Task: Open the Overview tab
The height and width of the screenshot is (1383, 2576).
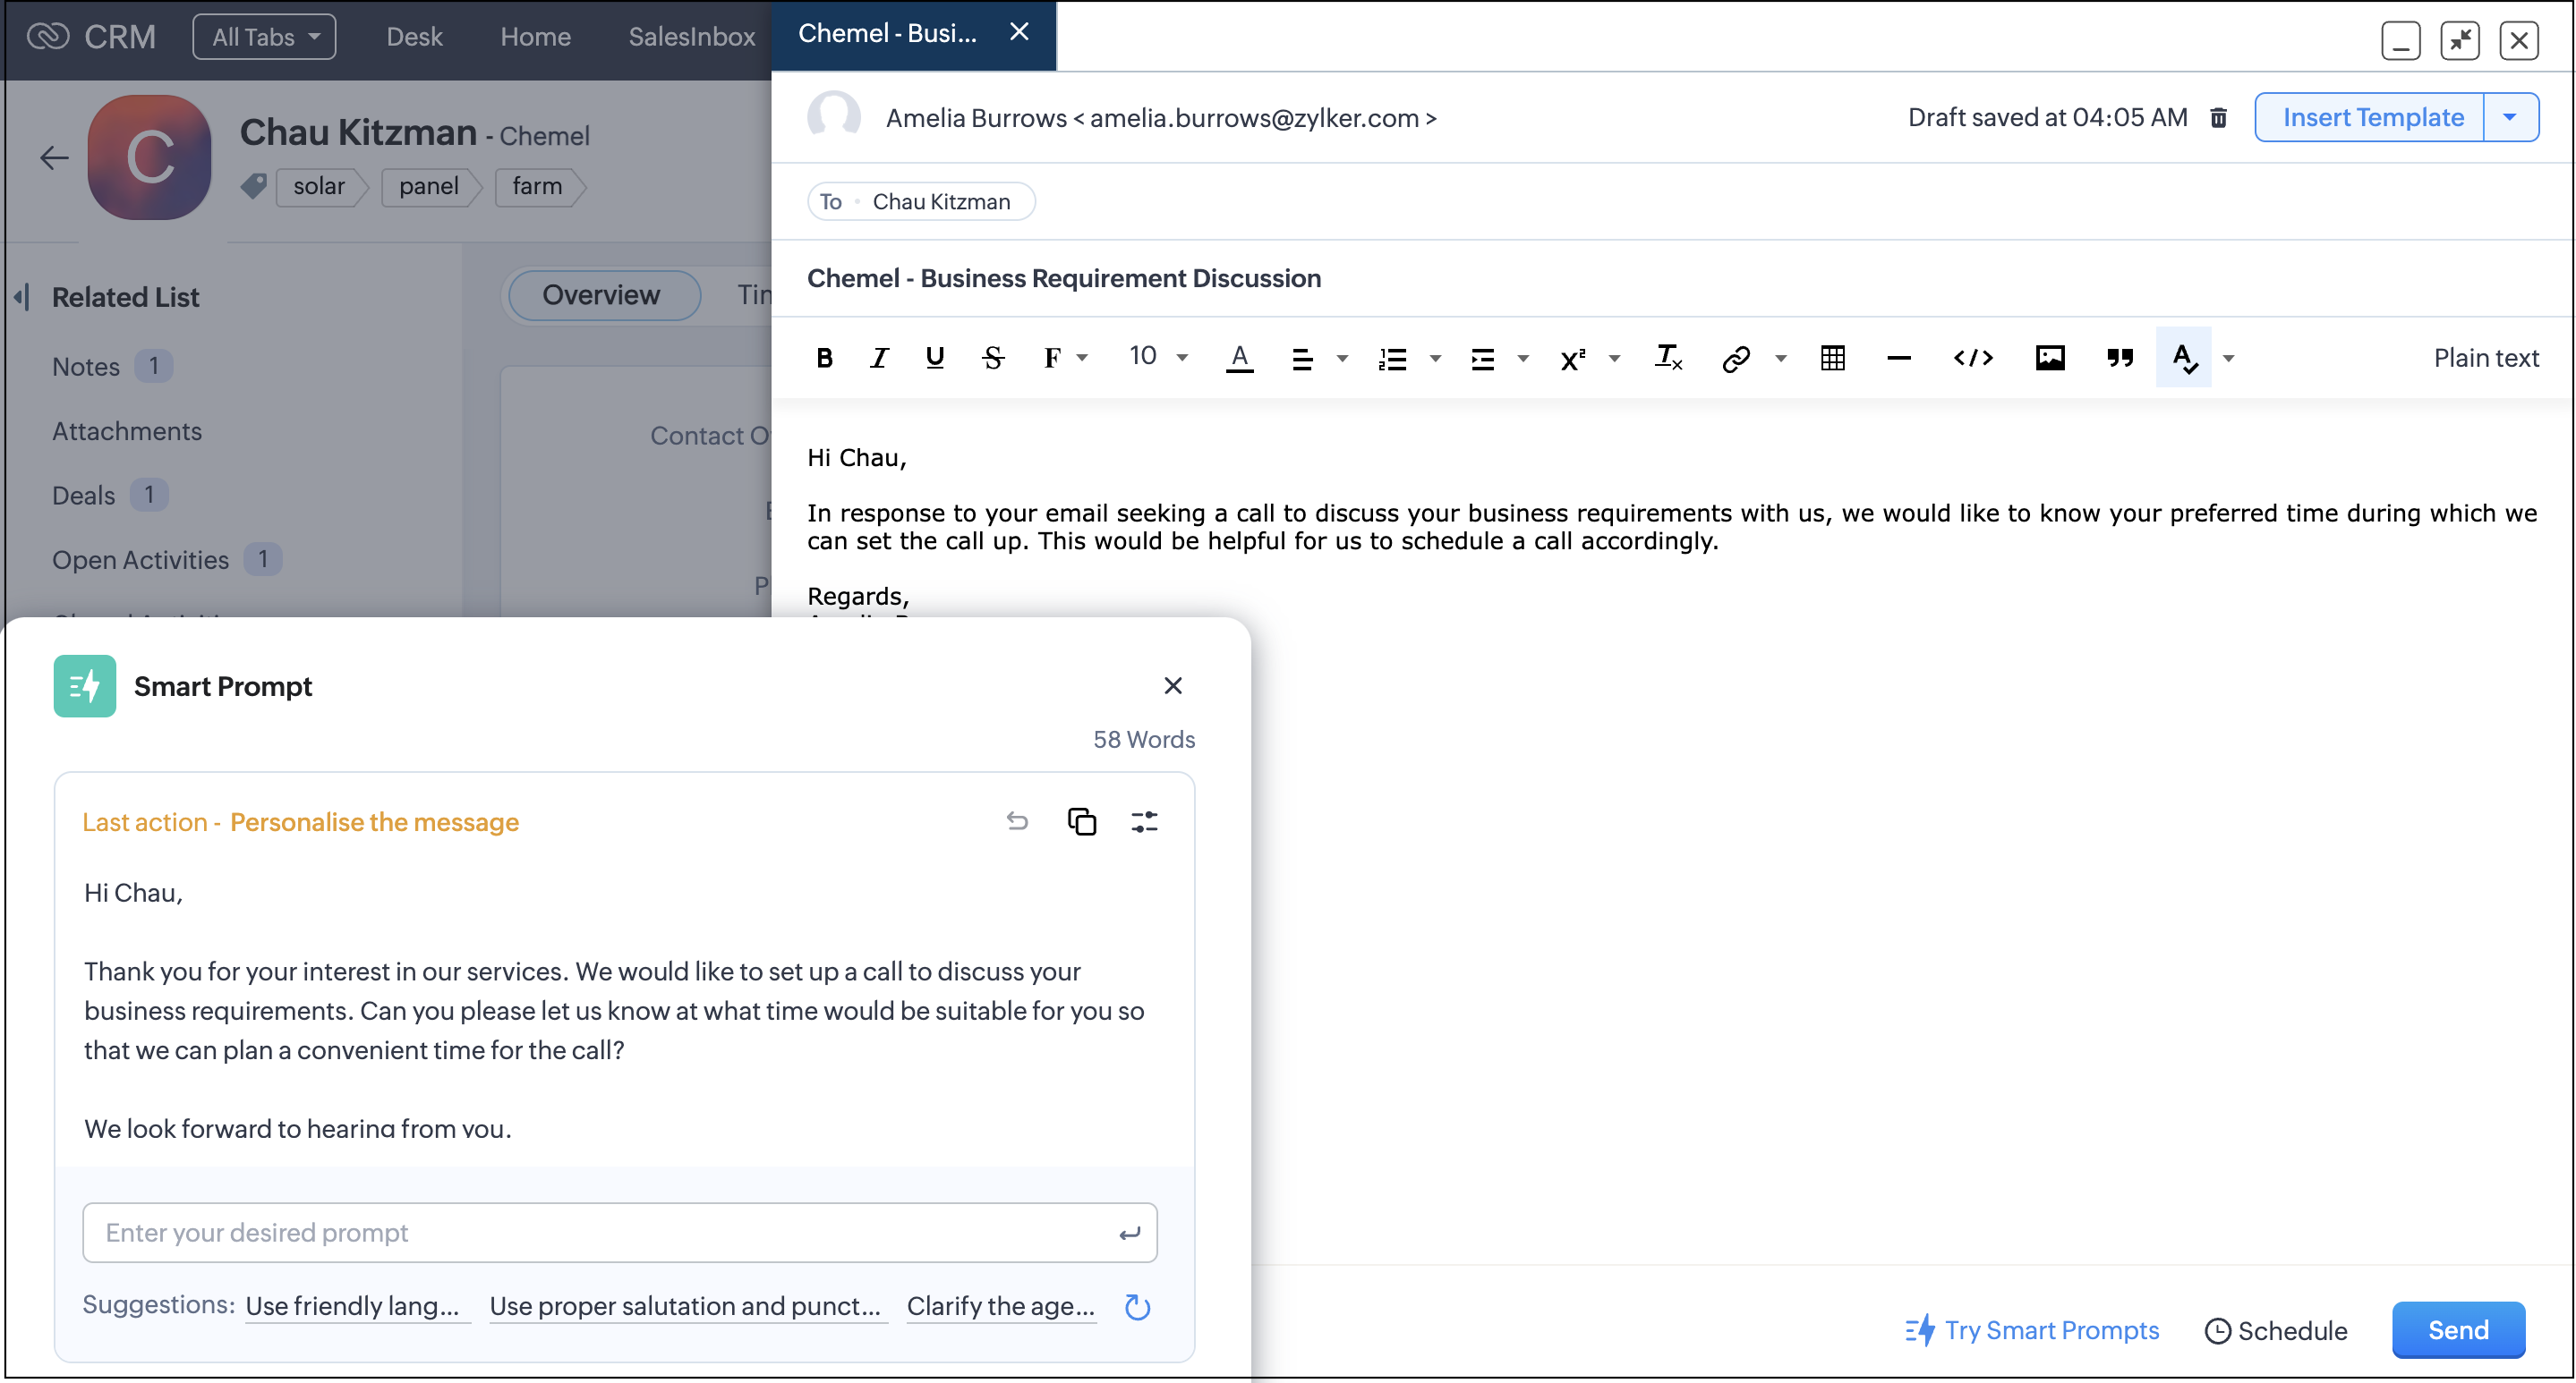Action: pyautogui.click(x=601, y=295)
